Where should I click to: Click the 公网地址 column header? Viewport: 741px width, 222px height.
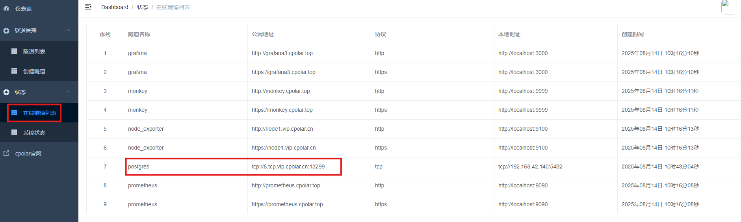coord(263,34)
